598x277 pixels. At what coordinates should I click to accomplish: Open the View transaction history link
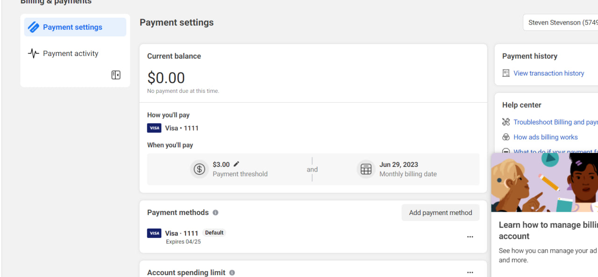tap(549, 73)
